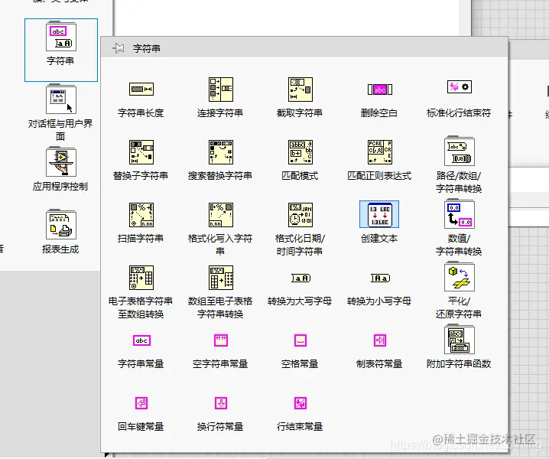Viewport: 549px width, 459px height.
Task: Pick the 格式化日期/时间字符串 function icon
Action: pyautogui.click(x=300, y=215)
